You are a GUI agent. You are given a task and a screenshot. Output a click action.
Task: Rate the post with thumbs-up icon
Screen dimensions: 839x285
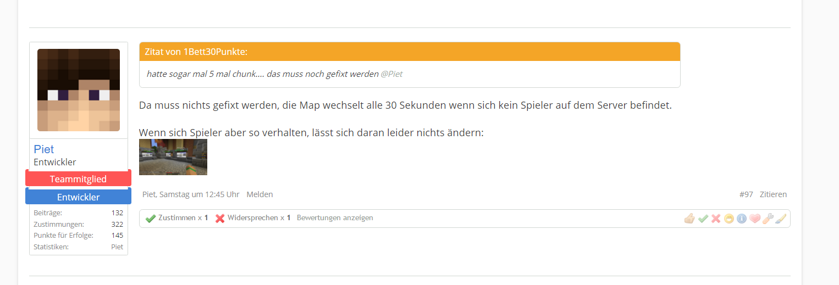point(689,219)
